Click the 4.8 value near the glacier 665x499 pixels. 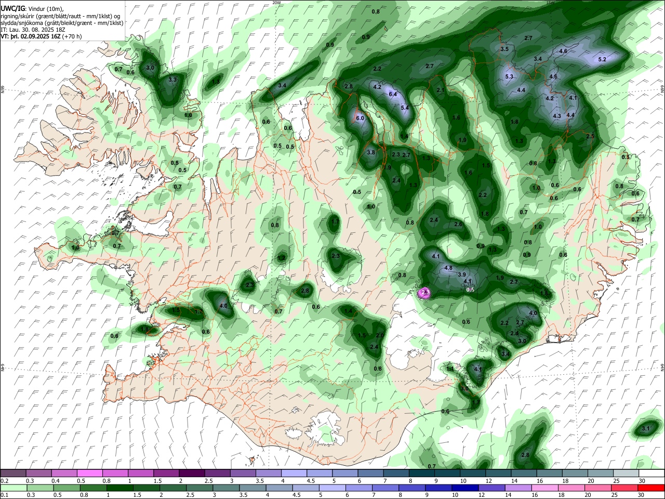(448, 268)
